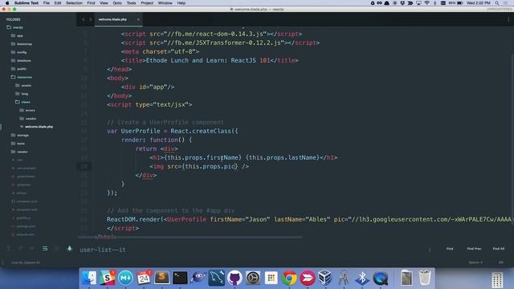
Task: Toggle wrap search option in find bar
Action: [45, 249]
